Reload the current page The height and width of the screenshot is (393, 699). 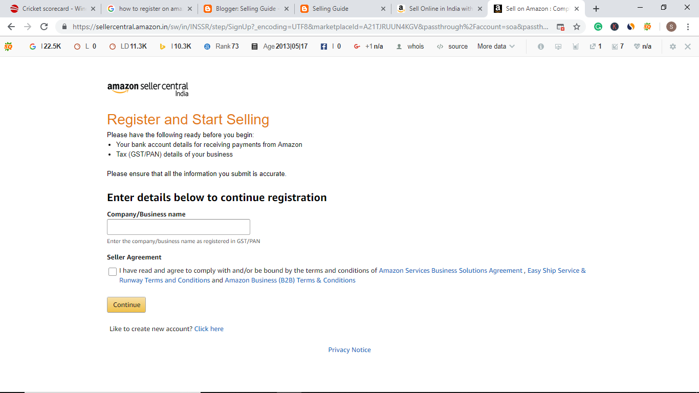tap(44, 27)
